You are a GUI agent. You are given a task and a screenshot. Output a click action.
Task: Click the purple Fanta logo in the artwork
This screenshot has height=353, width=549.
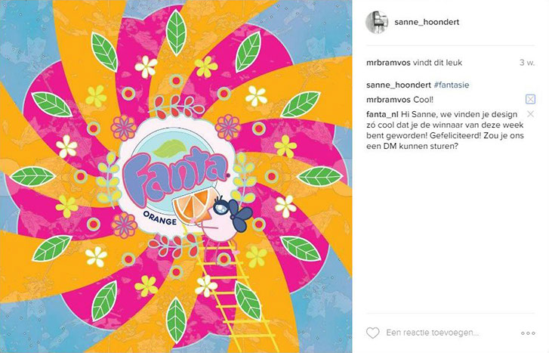175,174
